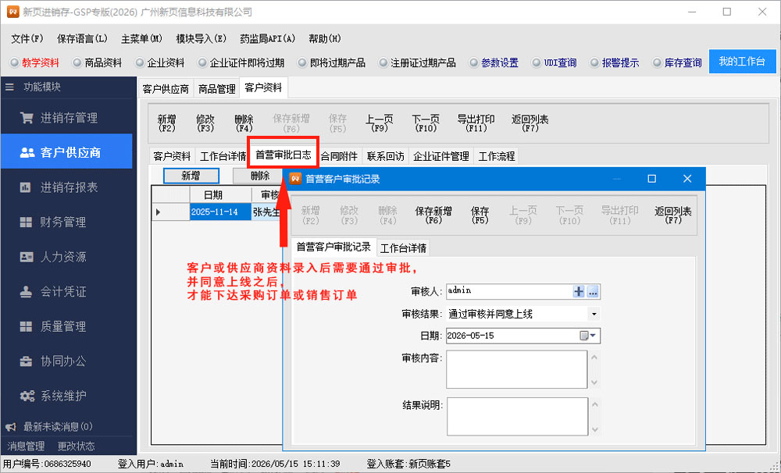Select the 参数设置 radio option
Screen dimensions: 781x473
click(x=474, y=62)
